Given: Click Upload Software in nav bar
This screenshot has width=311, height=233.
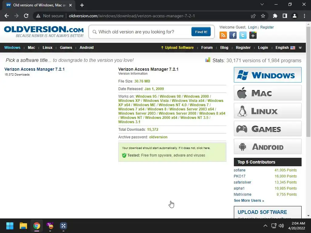Looking at the screenshot, I should pyautogui.click(x=177, y=48).
